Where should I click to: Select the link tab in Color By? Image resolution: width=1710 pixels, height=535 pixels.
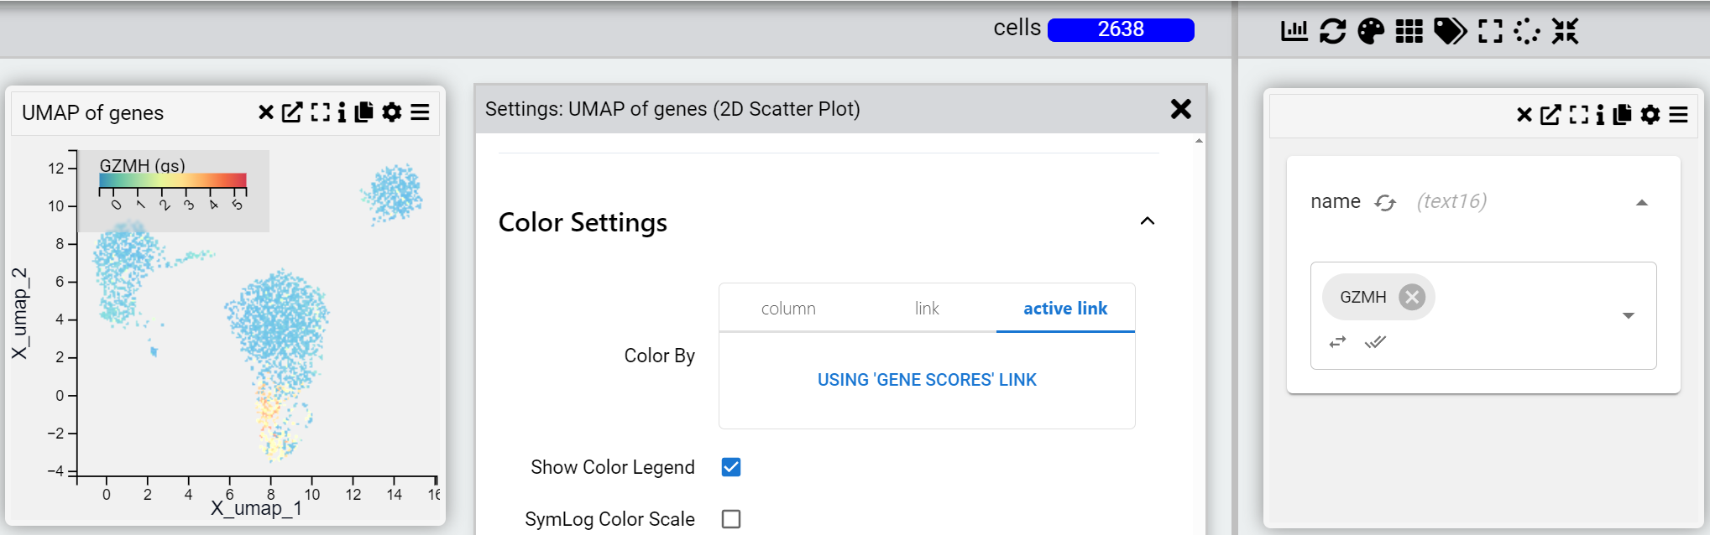(927, 309)
